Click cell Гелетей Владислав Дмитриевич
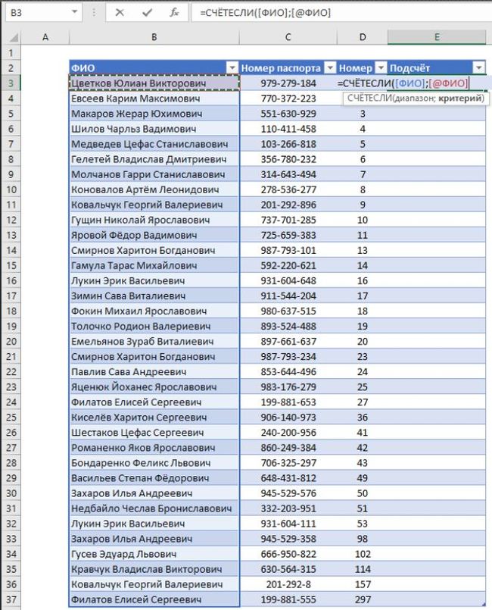This screenshot has width=492, height=610. [x=154, y=159]
